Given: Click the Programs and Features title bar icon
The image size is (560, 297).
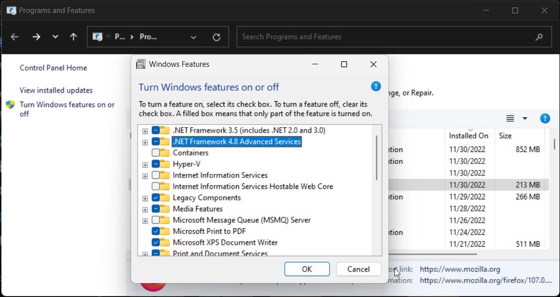Looking at the screenshot, I should pos(11,10).
